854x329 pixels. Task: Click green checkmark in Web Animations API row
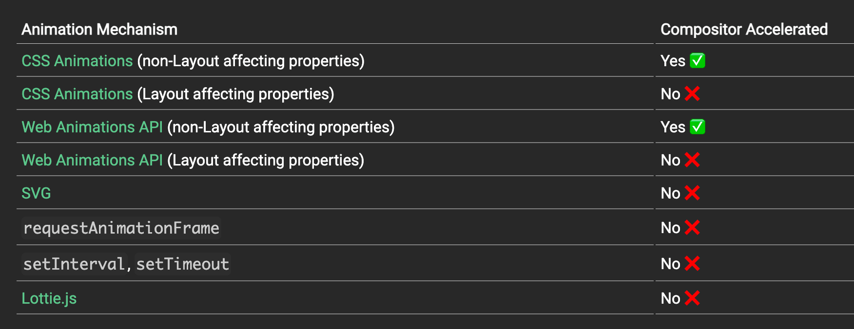pyautogui.click(x=698, y=127)
